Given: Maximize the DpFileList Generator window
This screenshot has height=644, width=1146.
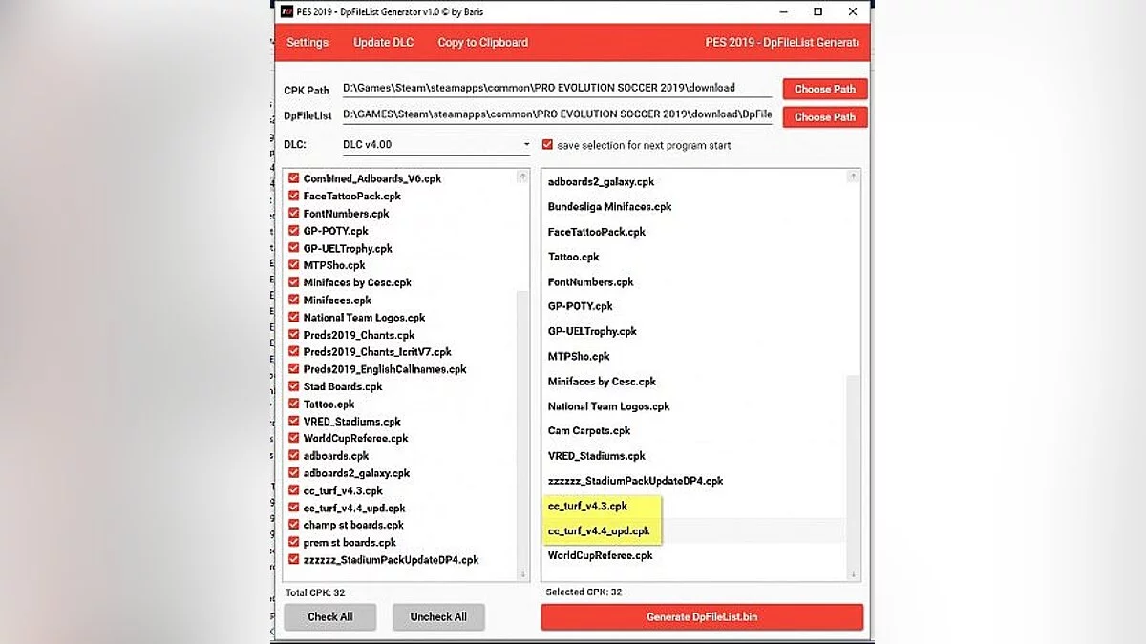Looking at the screenshot, I should (818, 11).
